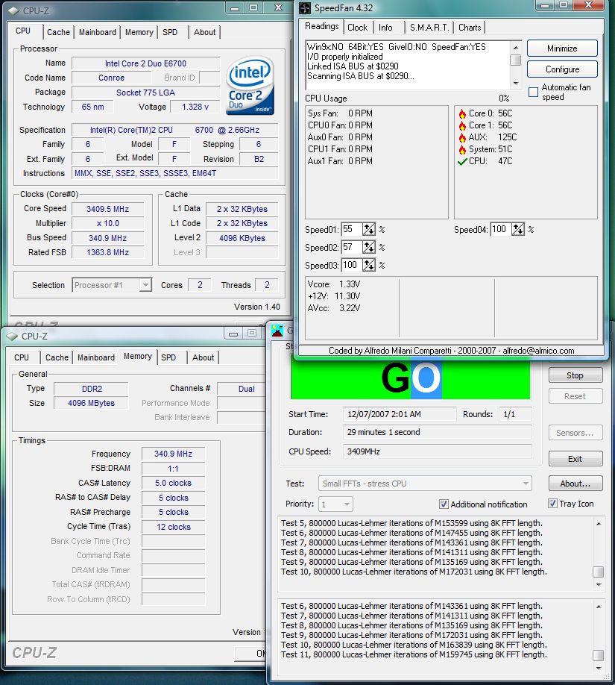
Task: Adjust the Speed04 spinner arrows
Action: click(x=518, y=229)
